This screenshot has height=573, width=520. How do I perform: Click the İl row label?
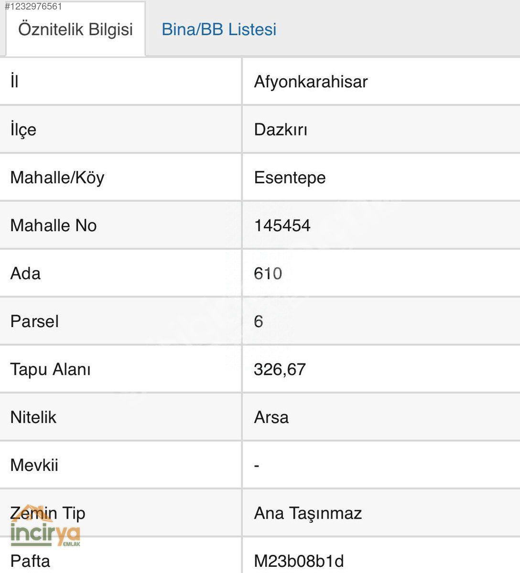click(x=14, y=82)
